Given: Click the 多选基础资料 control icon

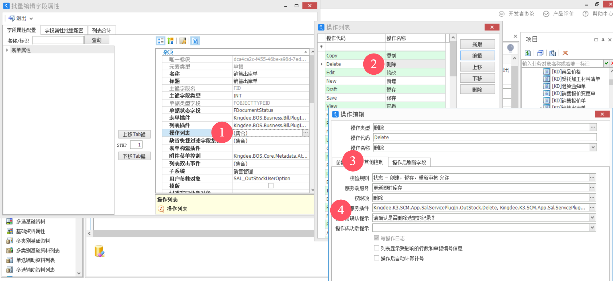Looking at the screenshot, I should pyautogui.click(x=10, y=221).
